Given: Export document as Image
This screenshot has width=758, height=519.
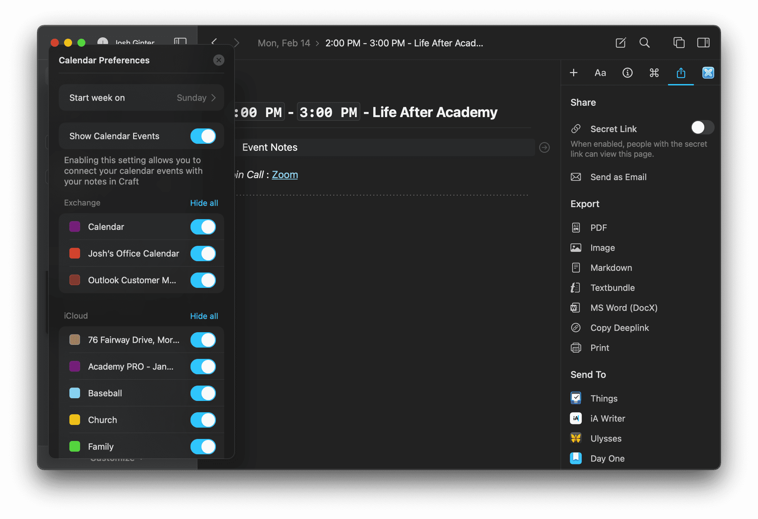Looking at the screenshot, I should click(603, 247).
